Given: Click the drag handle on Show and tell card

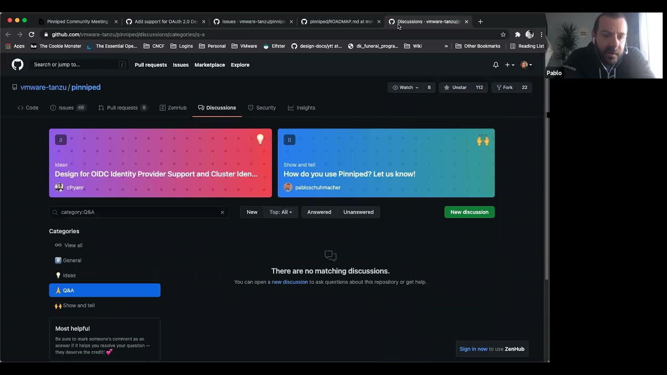Looking at the screenshot, I should pyautogui.click(x=289, y=140).
